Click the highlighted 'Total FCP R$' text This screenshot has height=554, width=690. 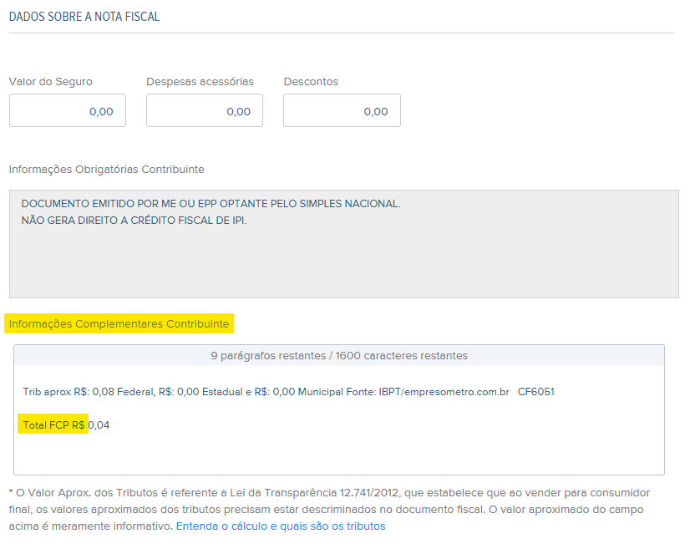(x=54, y=425)
